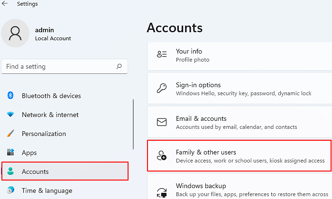Type in the Find a setting box

57,67
